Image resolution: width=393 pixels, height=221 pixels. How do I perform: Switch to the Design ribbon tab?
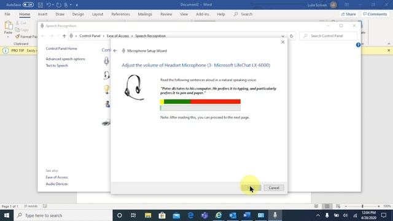tap(78, 14)
